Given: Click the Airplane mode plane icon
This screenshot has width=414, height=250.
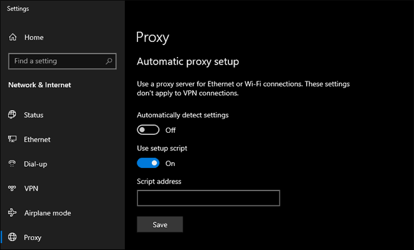Looking at the screenshot, I should coord(12,212).
